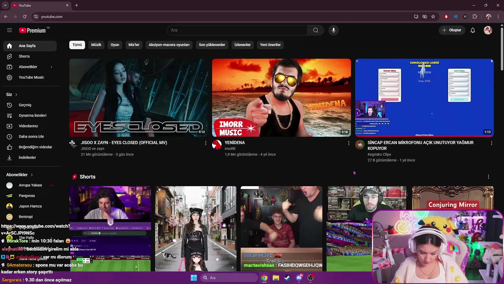Open Oynatma listeleri playlists
The width and height of the screenshot is (504, 284).
click(x=30, y=116)
